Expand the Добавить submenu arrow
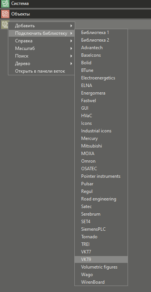 pyautogui.click(x=71, y=26)
